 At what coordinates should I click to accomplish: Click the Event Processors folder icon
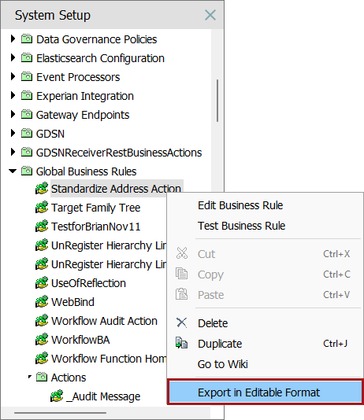point(27,76)
